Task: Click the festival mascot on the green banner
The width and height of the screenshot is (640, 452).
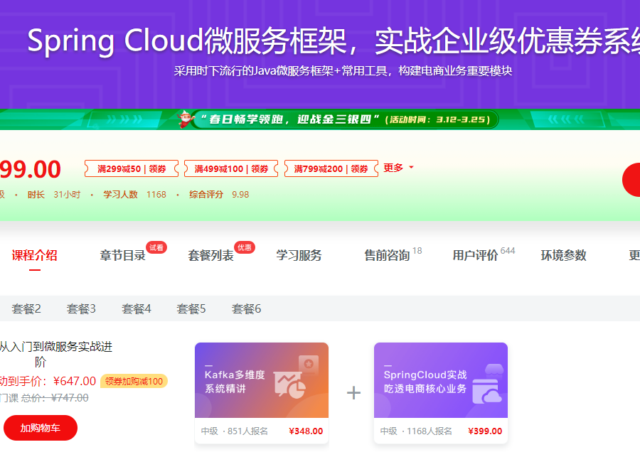Action: tap(183, 119)
